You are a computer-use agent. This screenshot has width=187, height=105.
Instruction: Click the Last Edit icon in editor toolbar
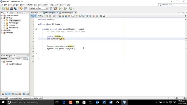pos(47,16)
